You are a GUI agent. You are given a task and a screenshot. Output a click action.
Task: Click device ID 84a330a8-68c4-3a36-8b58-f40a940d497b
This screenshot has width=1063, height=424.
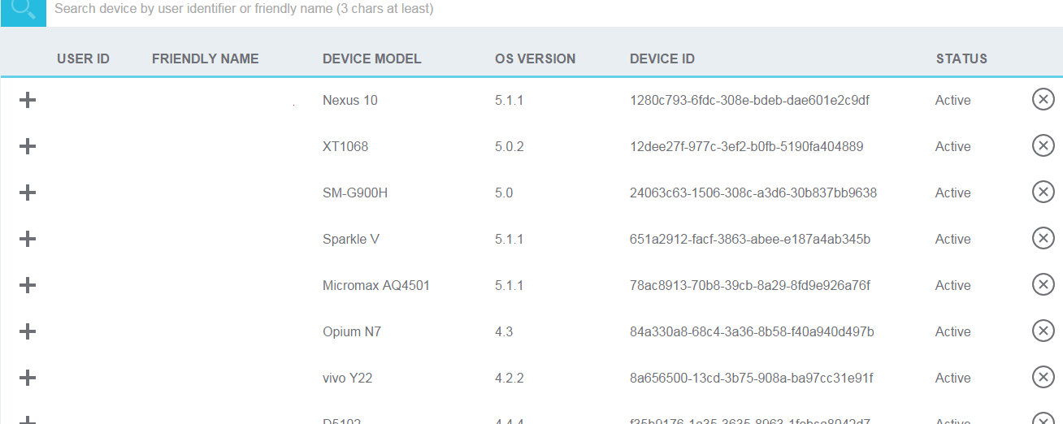[752, 331]
